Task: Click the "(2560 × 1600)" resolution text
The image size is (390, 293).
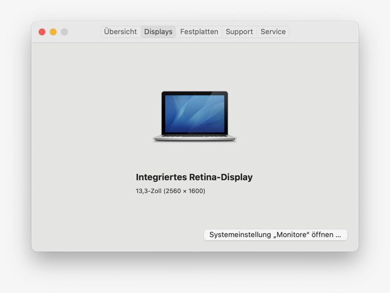Action: coord(184,191)
